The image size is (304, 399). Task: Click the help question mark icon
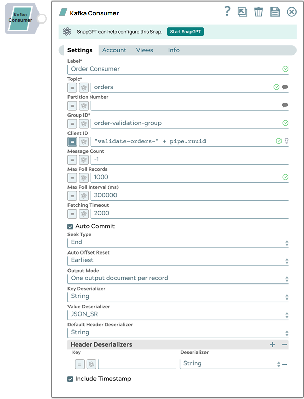[x=228, y=12]
